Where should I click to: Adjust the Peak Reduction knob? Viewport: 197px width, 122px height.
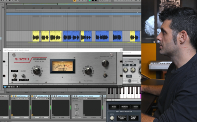[88, 71]
